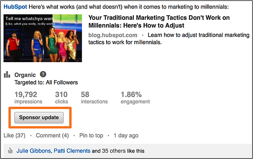Select Pin to top

[91, 135]
